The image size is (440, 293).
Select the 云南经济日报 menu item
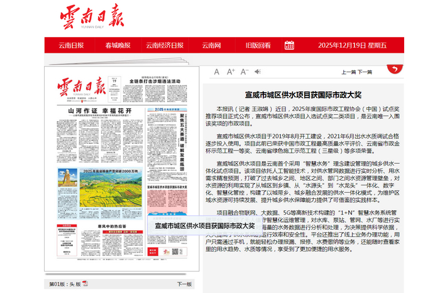(165, 45)
